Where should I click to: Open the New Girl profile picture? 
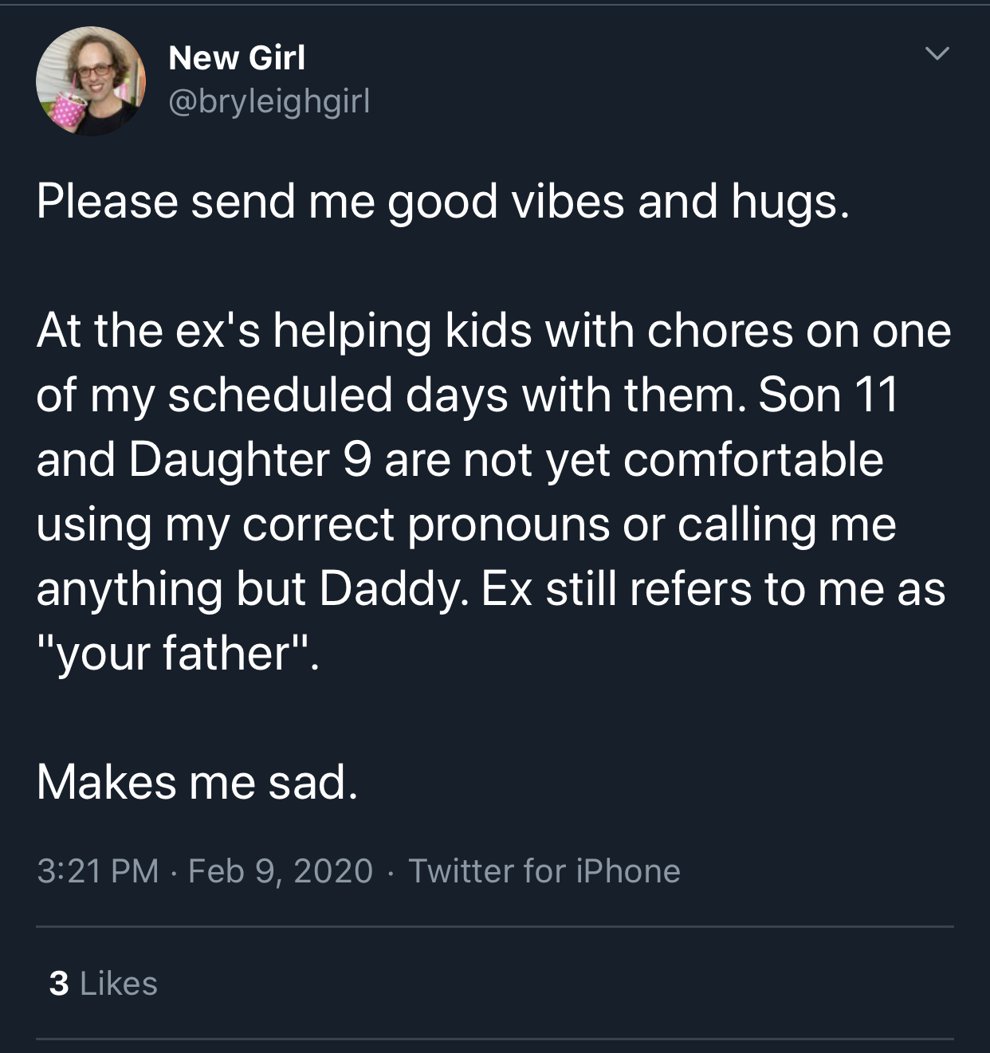point(91,81)
